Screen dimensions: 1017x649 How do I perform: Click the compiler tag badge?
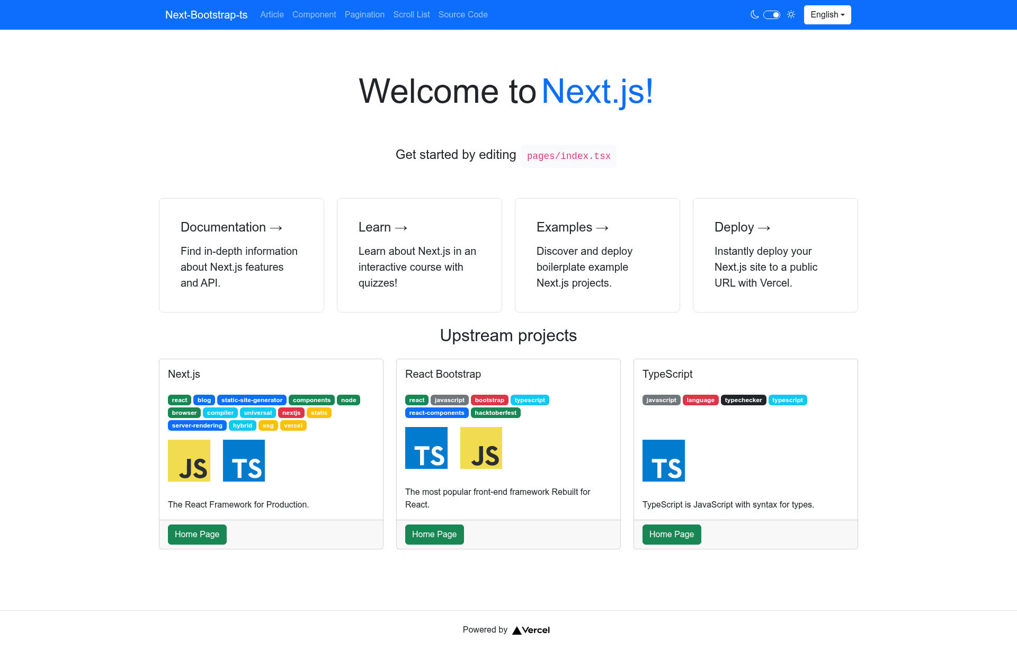[x=220, y=413]
